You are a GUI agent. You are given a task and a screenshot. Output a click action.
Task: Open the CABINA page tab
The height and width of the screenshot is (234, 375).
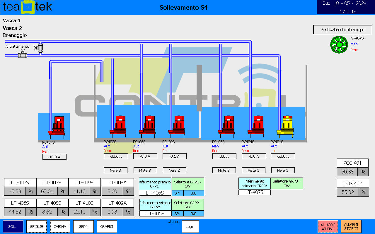(x=60, y=226)
